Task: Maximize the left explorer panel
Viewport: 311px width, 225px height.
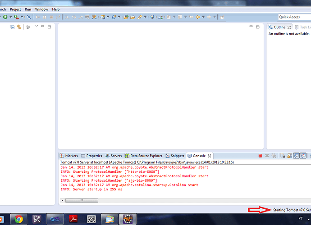Action: [x=49, y=27]
